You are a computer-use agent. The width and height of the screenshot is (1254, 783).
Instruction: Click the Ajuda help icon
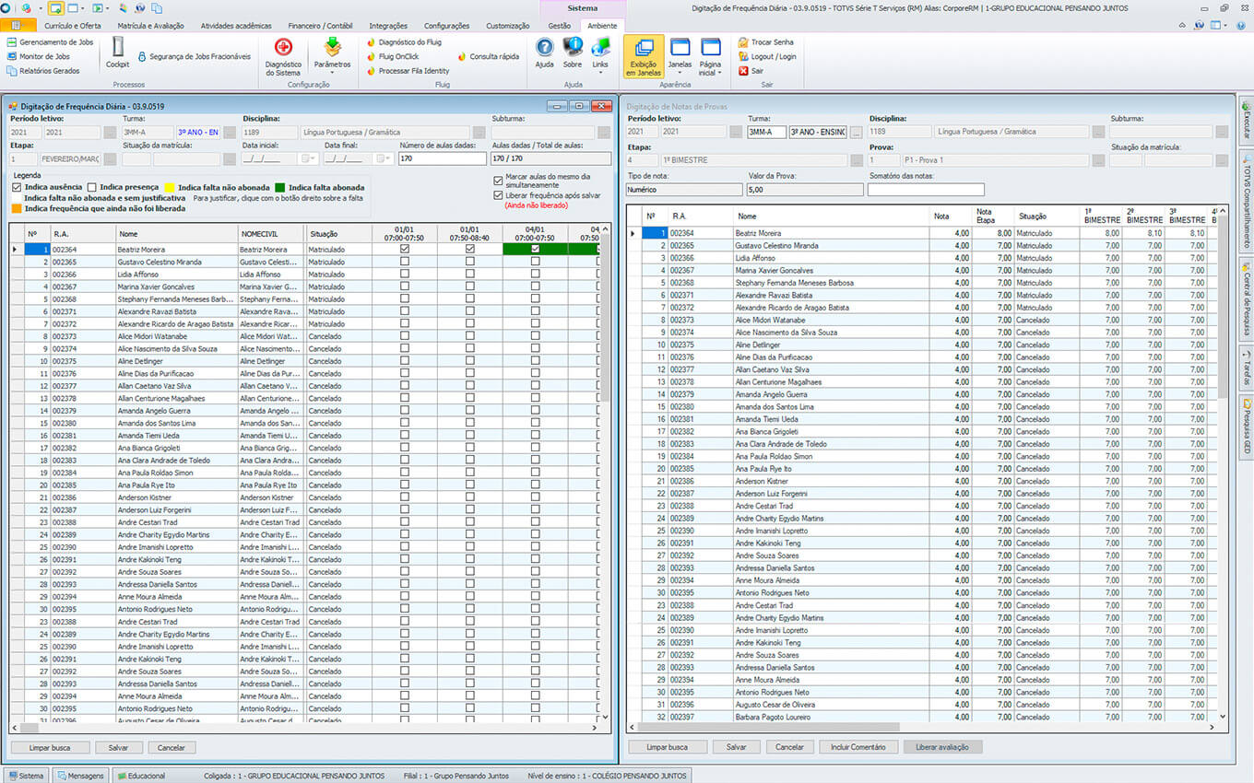pyautogui.click(x=545, y=52)
